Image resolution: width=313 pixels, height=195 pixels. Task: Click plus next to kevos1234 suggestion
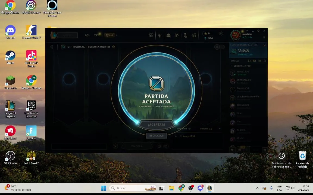pyautogui.click(x=176, y=136)
